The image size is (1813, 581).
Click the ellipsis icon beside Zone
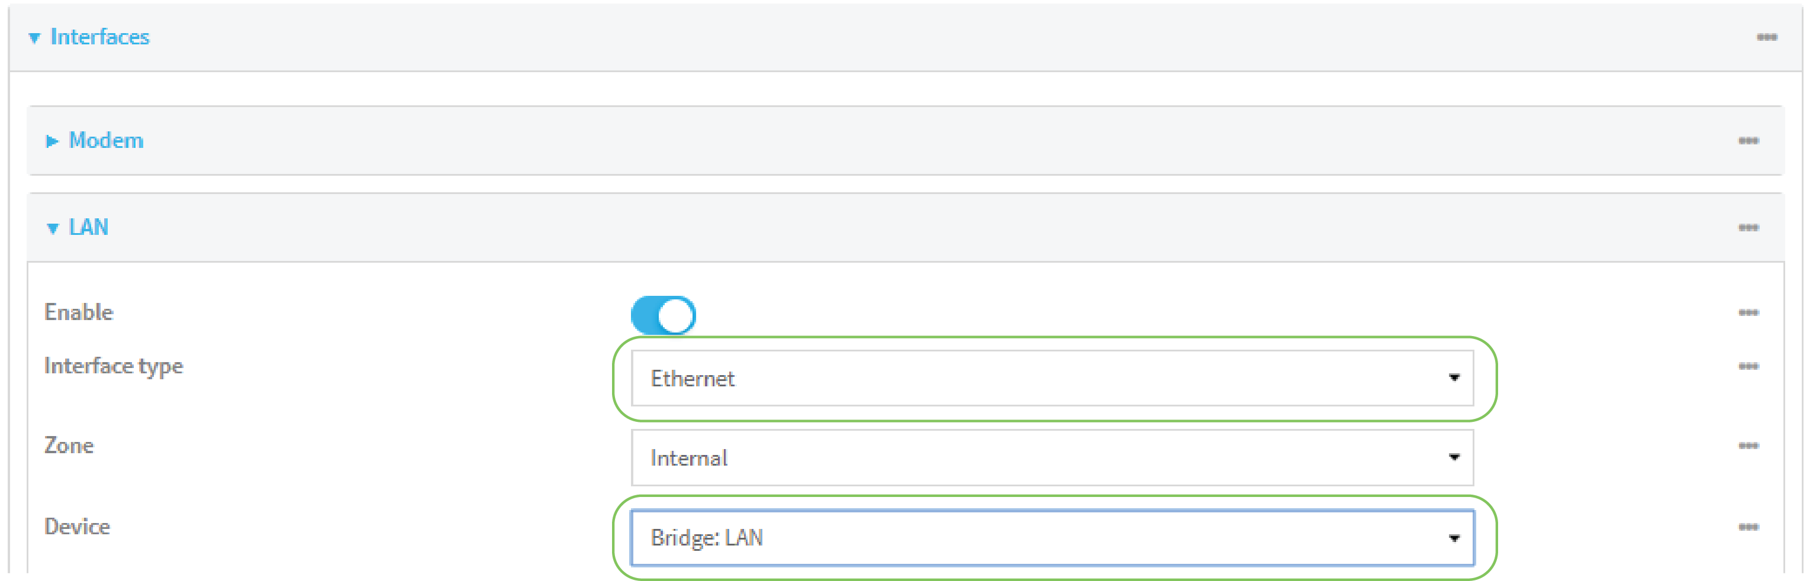(1748, 446)
